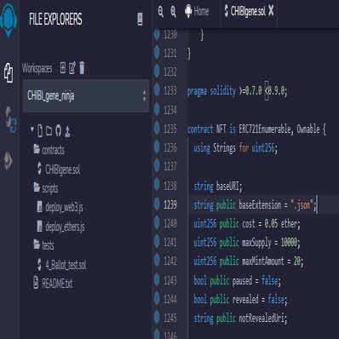The height and width of the screenshot is (339, 339).
Task: Toggle breakpoint on line 1235
Action: (157, 129)
